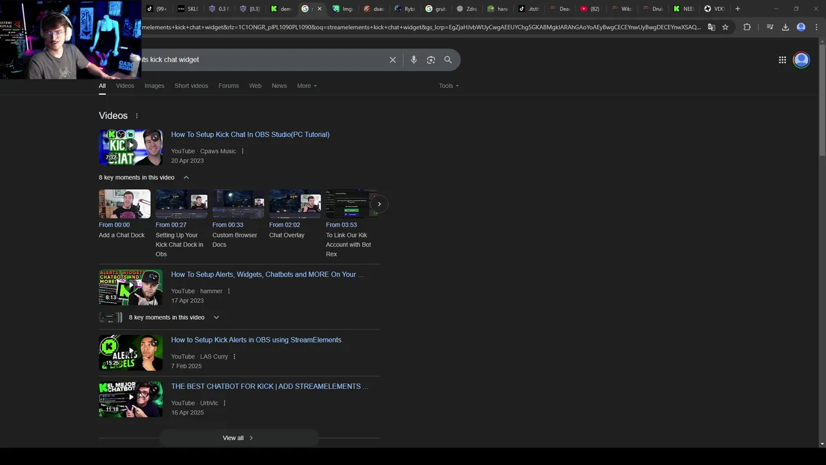
Task: Select the Images search filter
Action: coord(154,86)
